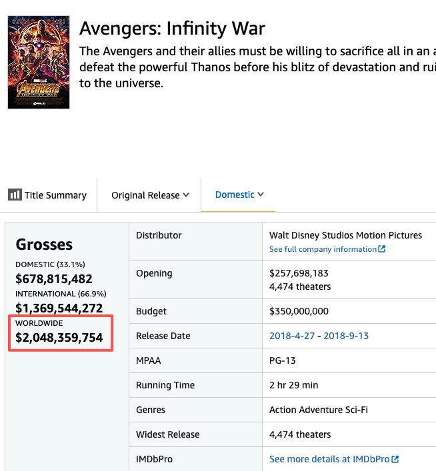Image resolution: width=436 pixels, height=471 pixels.
Task: Click the 2018-9-13 end date link
Action: tap(346, 336)
